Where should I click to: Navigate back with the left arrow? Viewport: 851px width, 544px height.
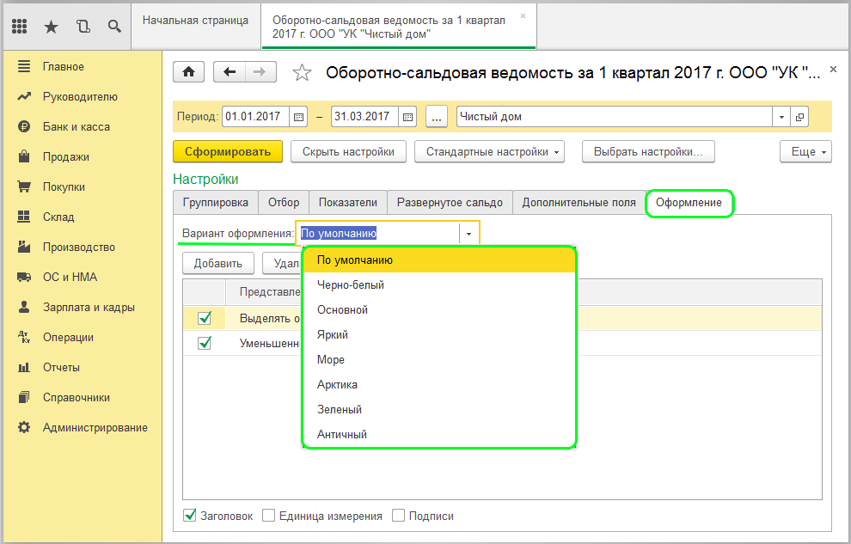pyautogui.click(x=230, y=72)
